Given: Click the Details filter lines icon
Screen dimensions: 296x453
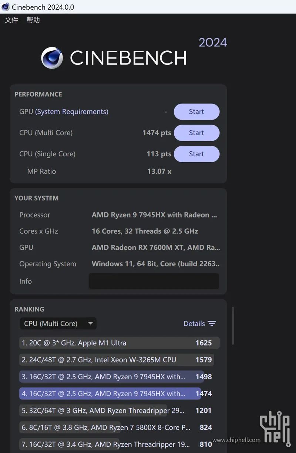Looking at the screenshot, I should [212, 324].
